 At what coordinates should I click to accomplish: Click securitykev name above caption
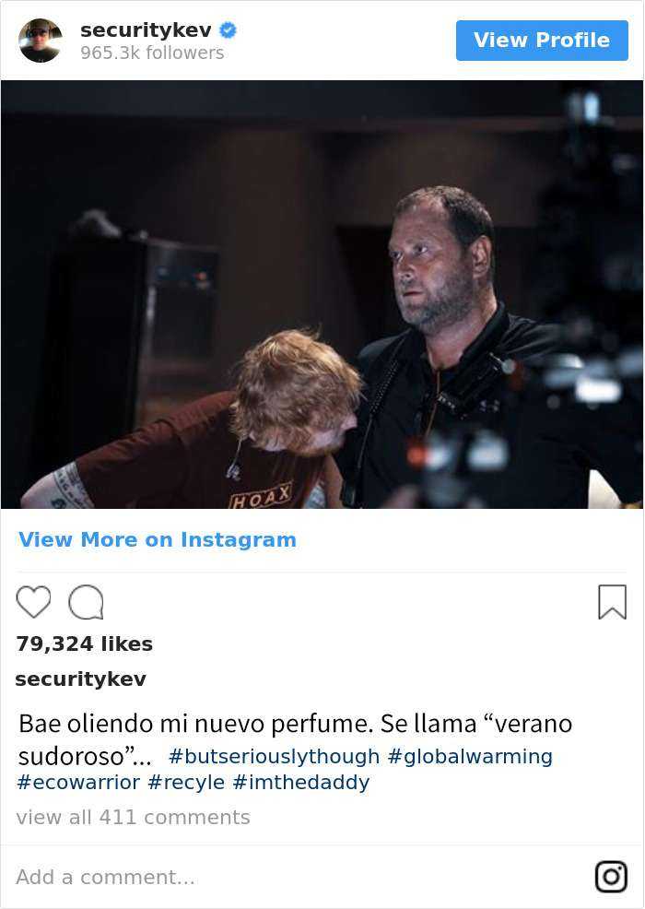(x=80, y=679)
